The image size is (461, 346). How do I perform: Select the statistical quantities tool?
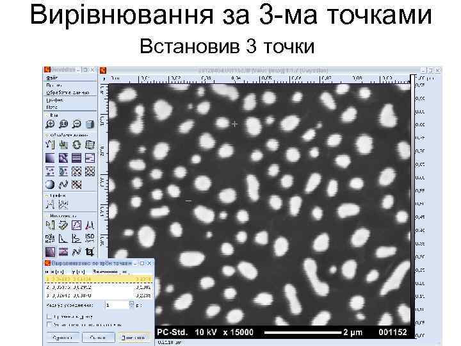[51, 238]
